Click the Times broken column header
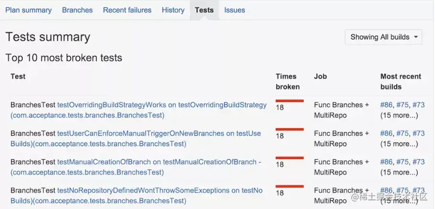The height and width of the screenshot is (209, 435). pyautogui.click(x=287, y=82)
